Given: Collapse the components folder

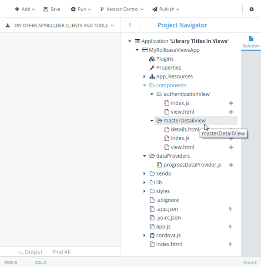Looking at the screenshot, I should tap(144, 85).
